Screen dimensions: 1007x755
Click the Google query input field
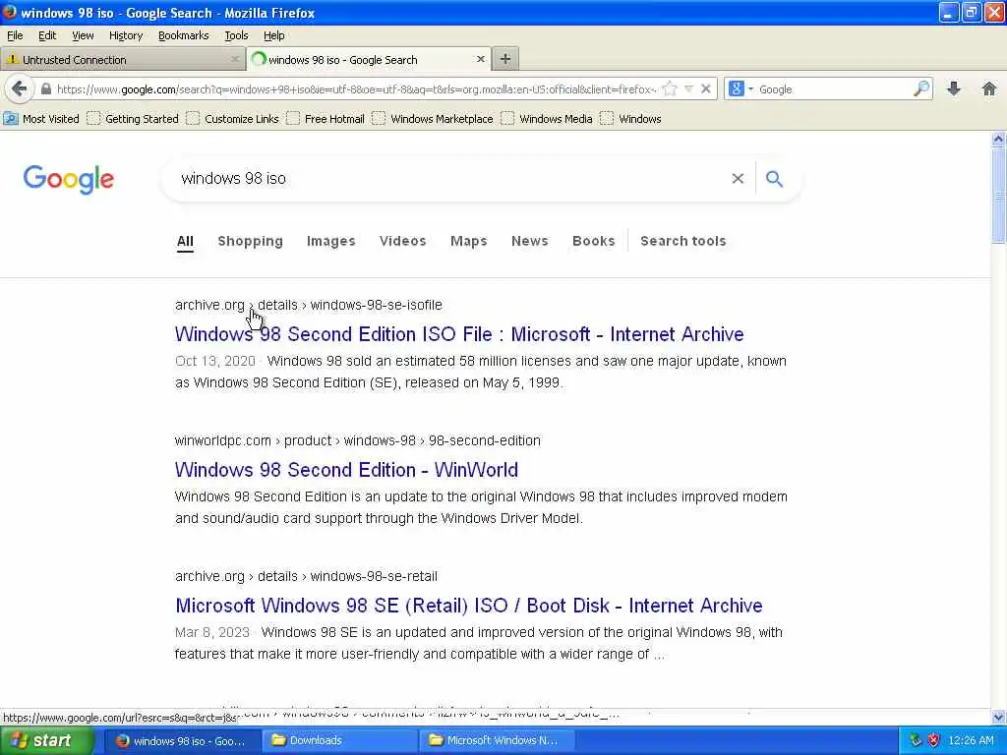pyautogui.click(x=449, y=179)
